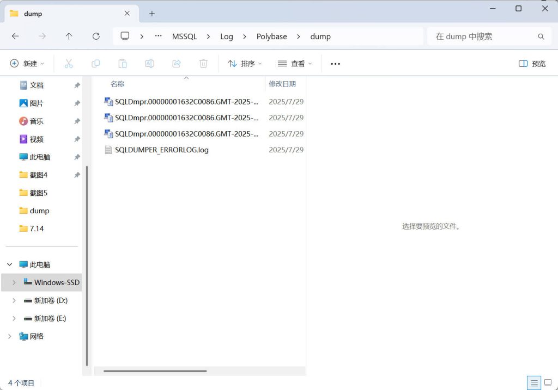Open the 查看 view dropdown

coord(295,64)
